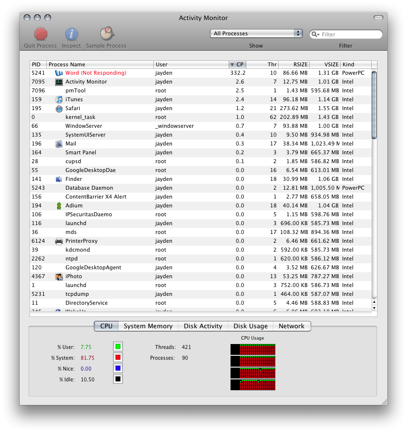Click the top CPU Usage graph

(253, 349)
